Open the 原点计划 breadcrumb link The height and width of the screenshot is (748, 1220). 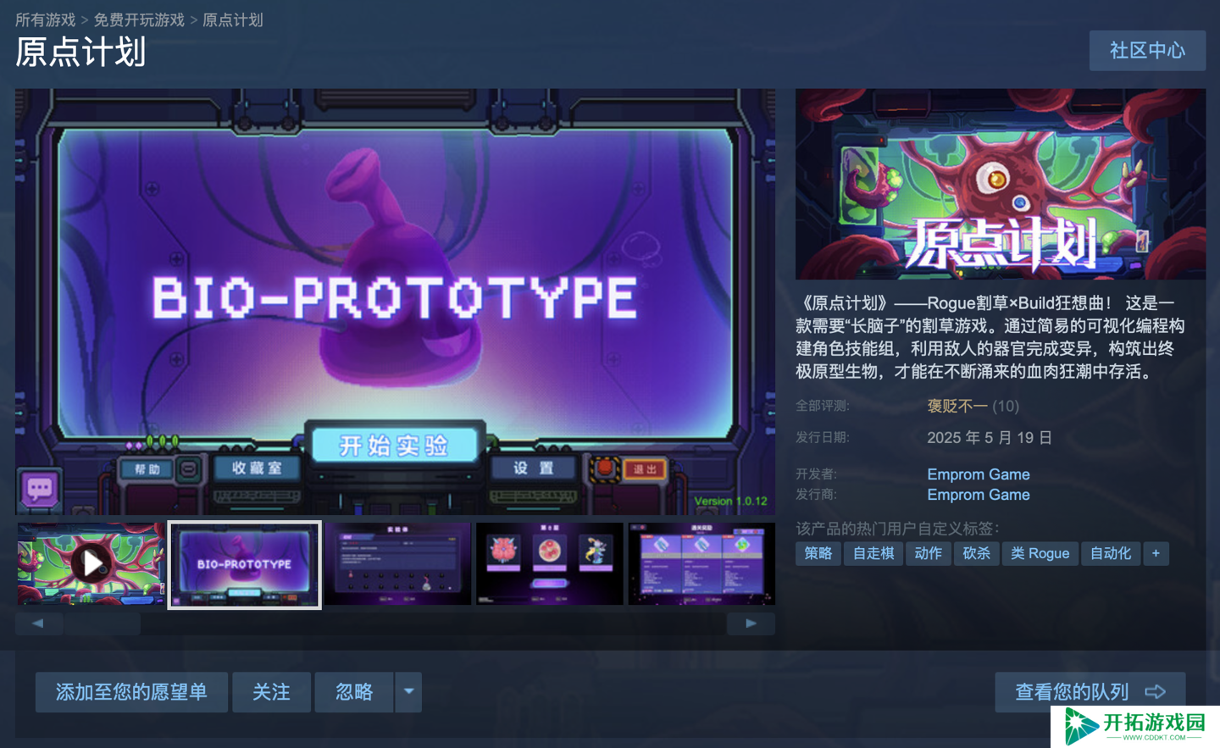(233, 19)
